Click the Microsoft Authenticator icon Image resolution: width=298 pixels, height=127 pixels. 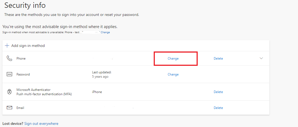[9, 92]
